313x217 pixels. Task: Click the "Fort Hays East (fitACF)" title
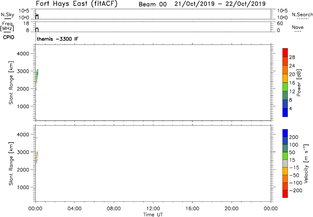(76, 4)
